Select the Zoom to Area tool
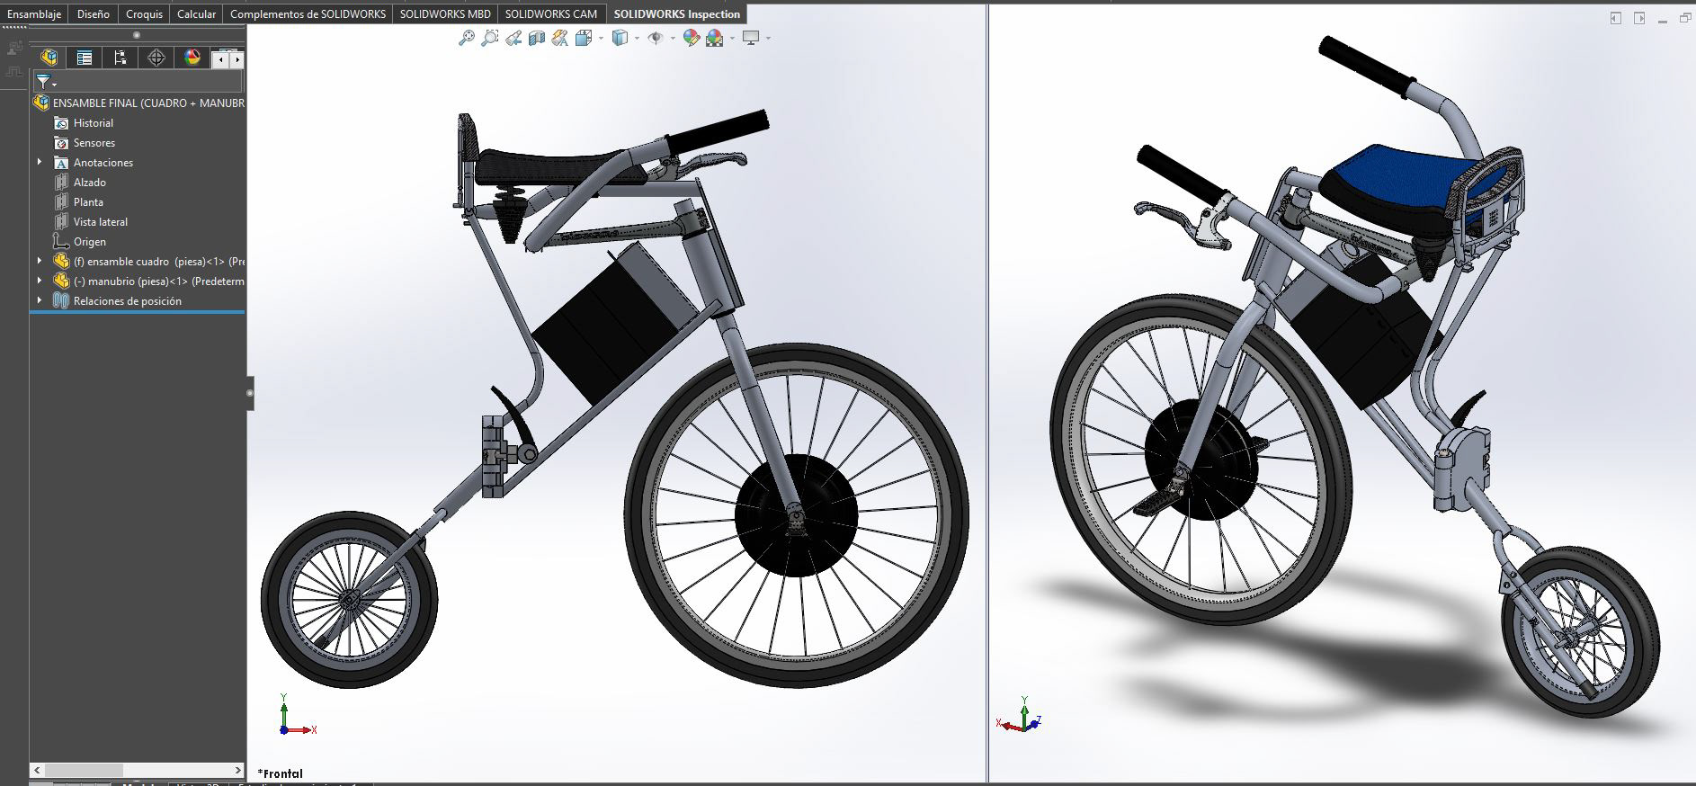 tap(489, 38)
